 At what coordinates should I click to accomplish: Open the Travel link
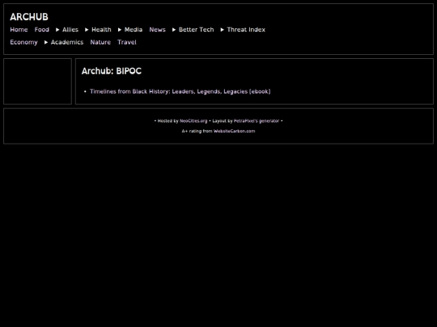(127, 42)
